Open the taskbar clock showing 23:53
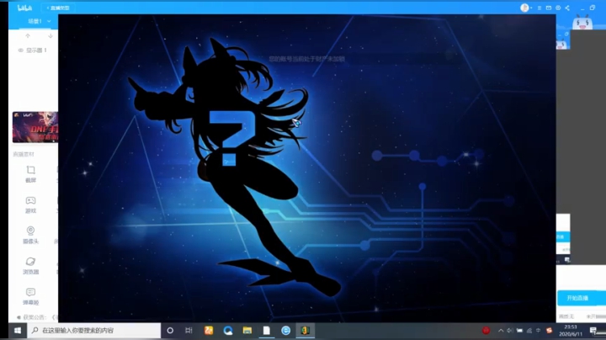 (x=571, y=331)
